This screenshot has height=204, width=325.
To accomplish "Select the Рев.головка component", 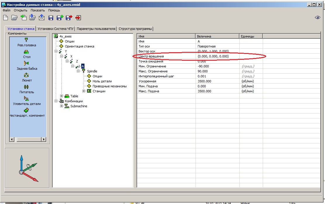I will [27, 42].
